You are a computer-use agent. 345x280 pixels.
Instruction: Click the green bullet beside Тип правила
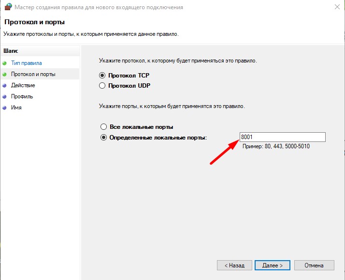[5, 63]
